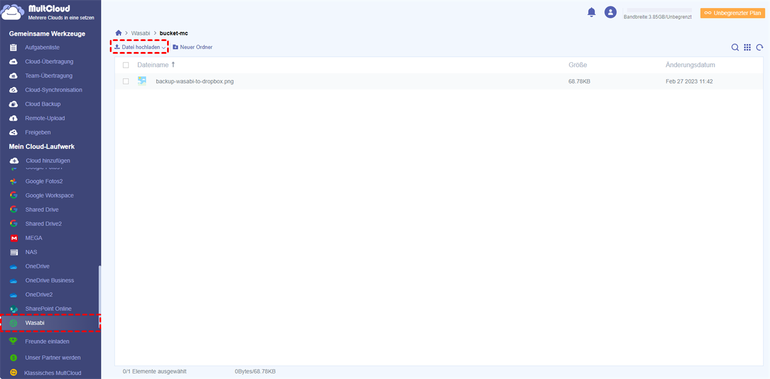This screenshot has width=770, height=379.
Task: Click the Cloud-Synchronisation icon
Action: [x=13, y=90]
